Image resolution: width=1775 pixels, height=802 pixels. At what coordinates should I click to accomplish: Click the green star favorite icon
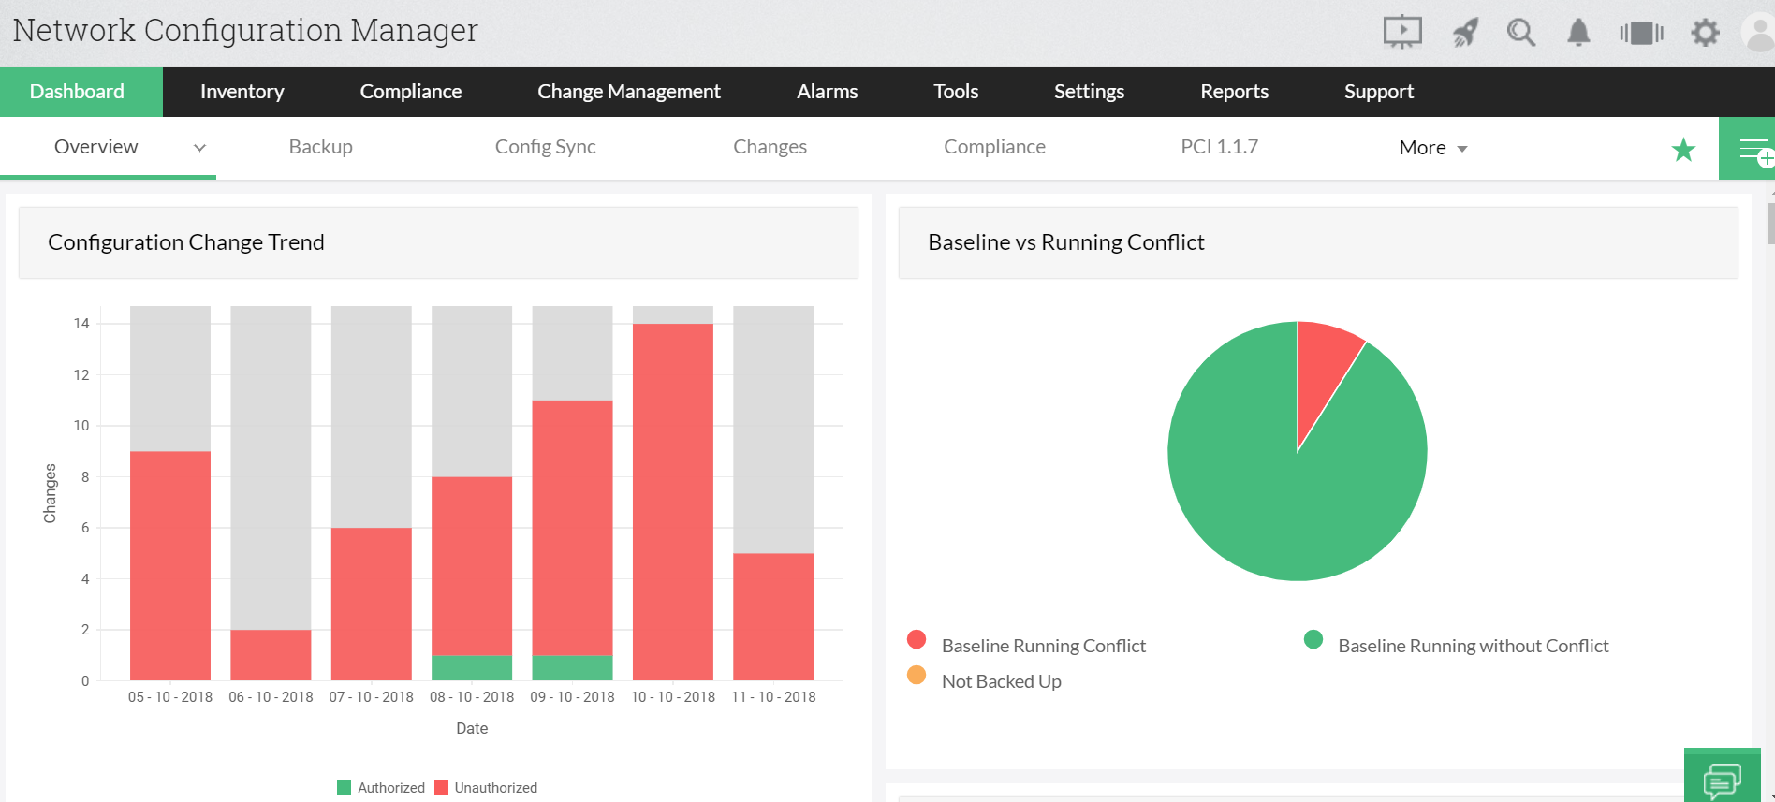coord(1683,150)
